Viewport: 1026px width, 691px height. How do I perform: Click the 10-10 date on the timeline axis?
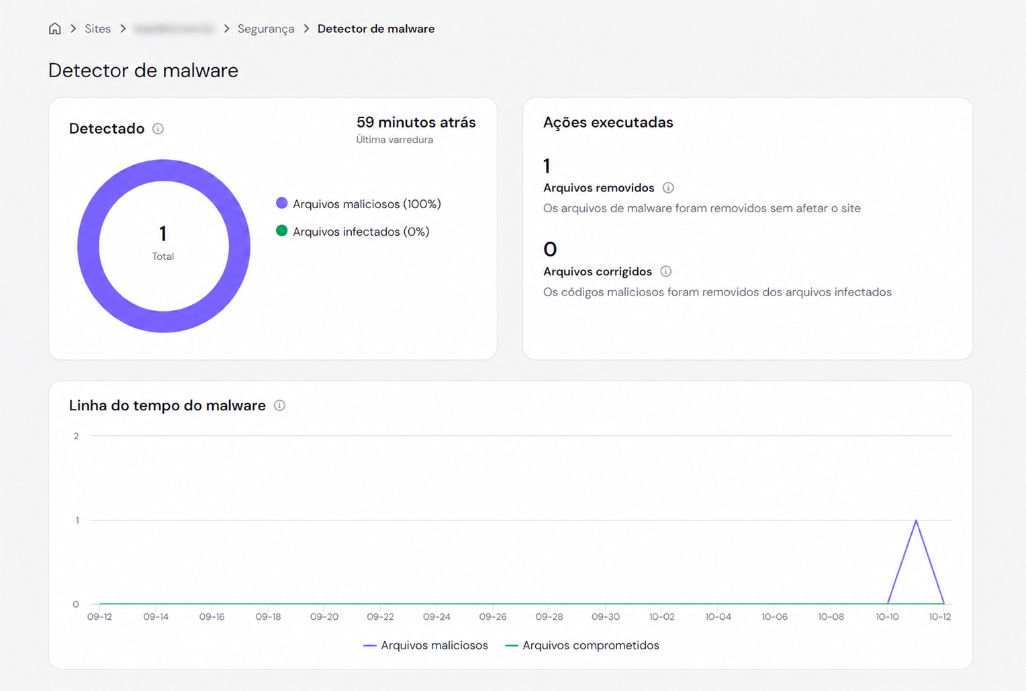[x=887, y=616]
